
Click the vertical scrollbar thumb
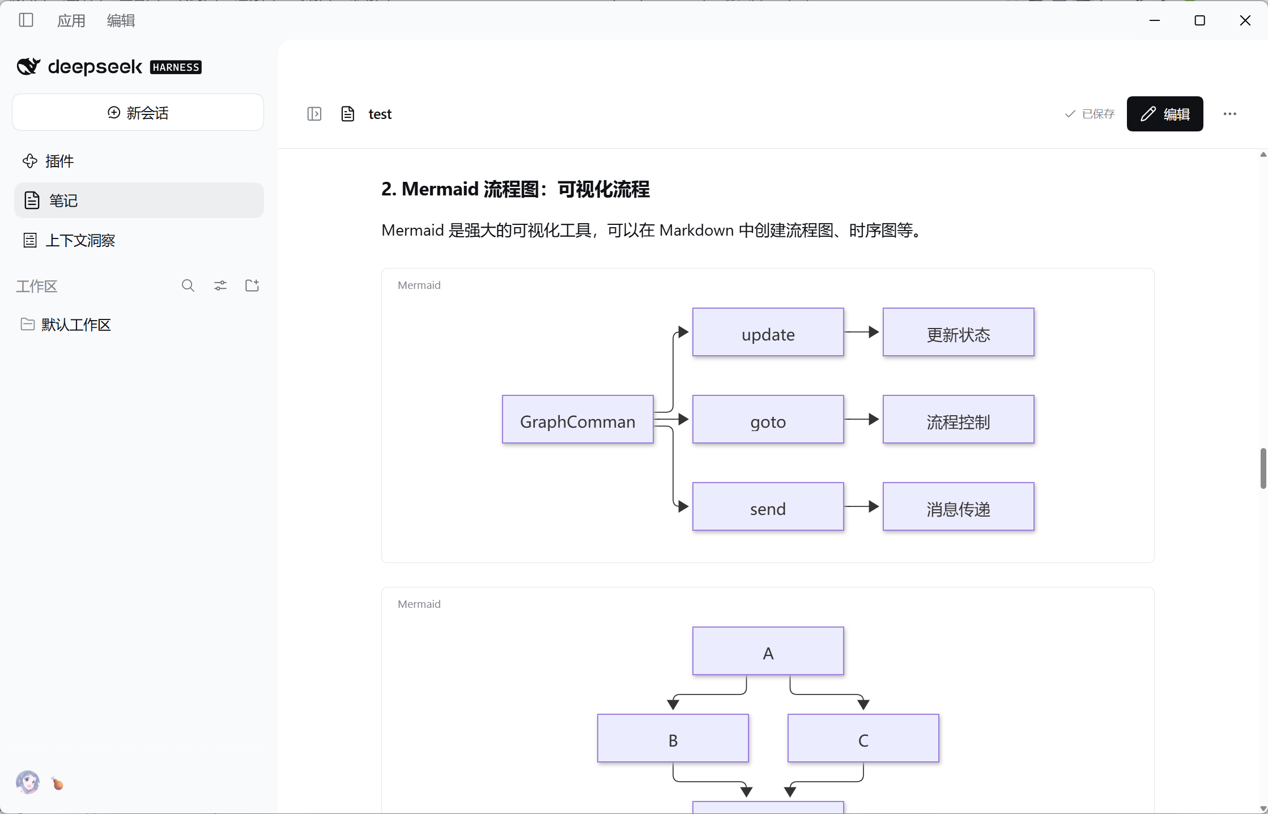[x=1263, y=468]
